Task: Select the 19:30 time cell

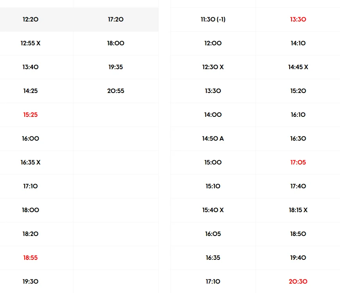Action: click(x=30, y=282)
